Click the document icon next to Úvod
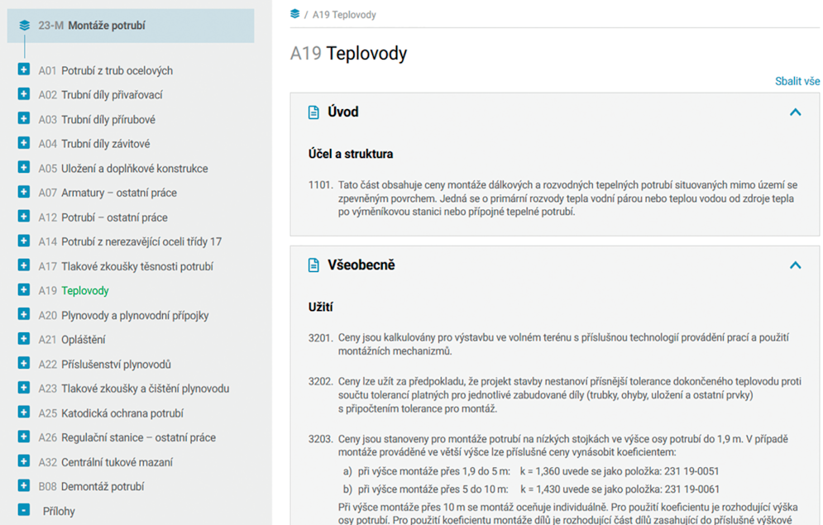 [313, 112]
